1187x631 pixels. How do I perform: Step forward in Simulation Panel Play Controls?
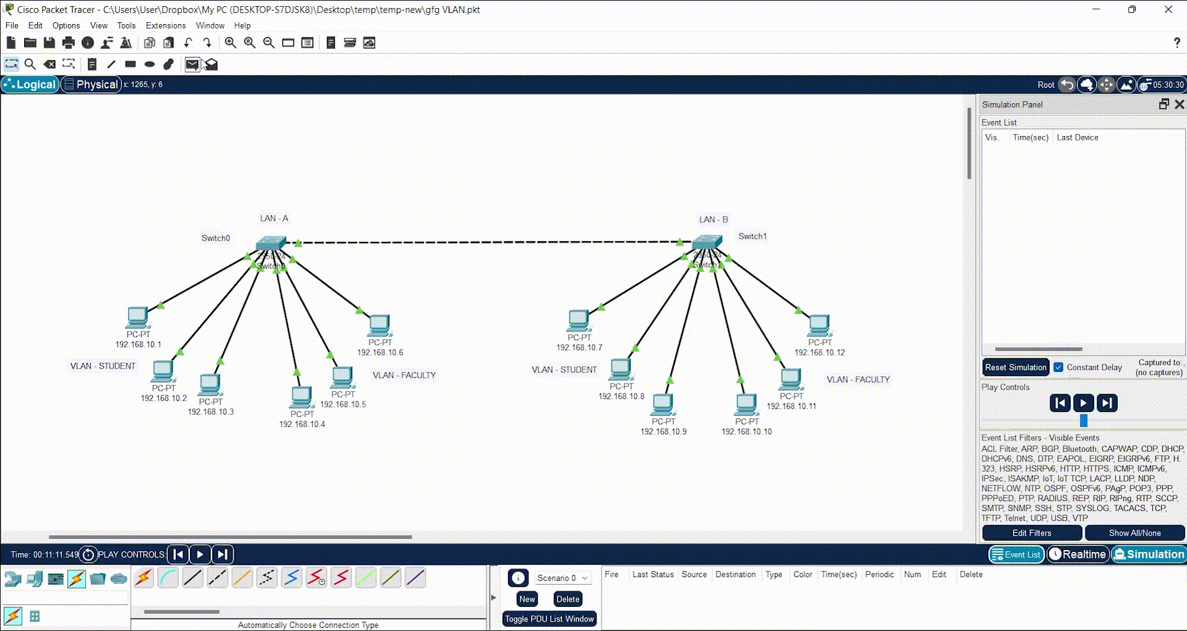pos(1107,403)
